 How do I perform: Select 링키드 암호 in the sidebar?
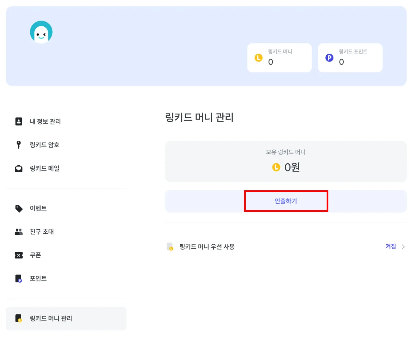pos(44,145)
